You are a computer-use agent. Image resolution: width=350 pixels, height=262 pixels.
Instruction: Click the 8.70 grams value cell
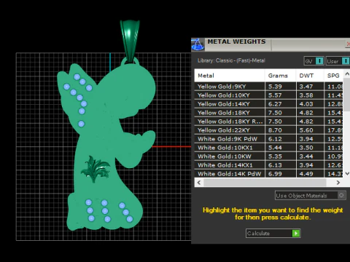pyautogui.click(x=280, y=130)
